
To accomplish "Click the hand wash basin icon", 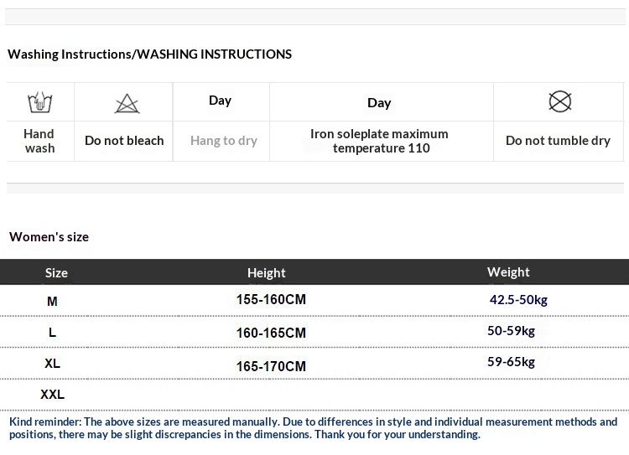I will (x=39, y=102).
